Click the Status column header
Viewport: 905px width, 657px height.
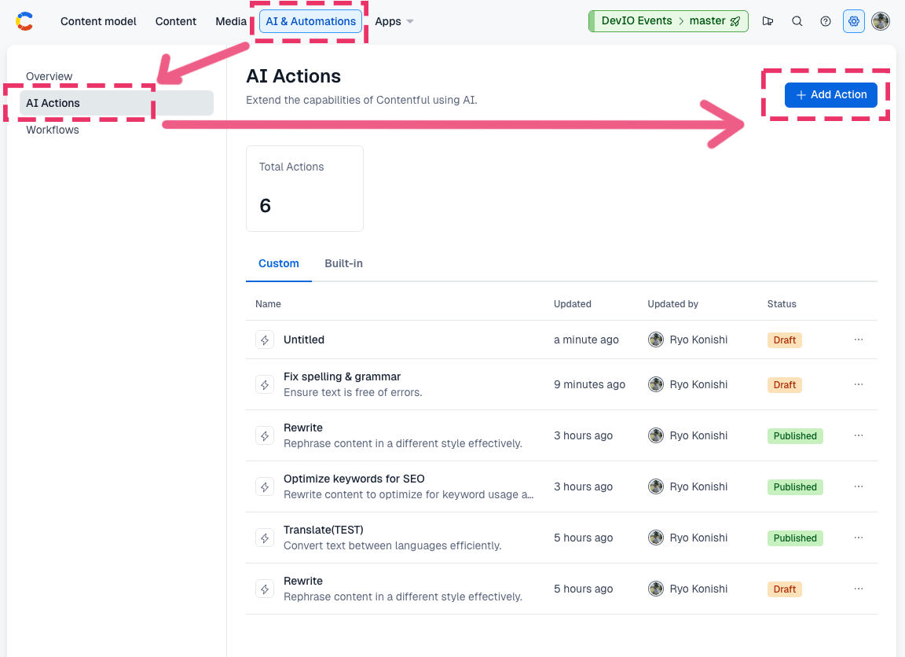782,304
